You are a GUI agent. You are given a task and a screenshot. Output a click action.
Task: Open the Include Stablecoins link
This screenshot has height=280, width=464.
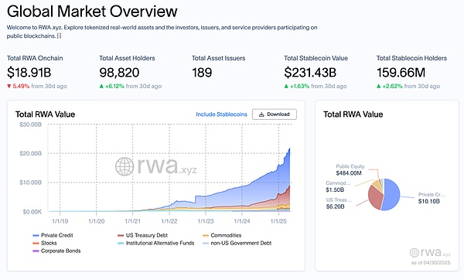221,114
